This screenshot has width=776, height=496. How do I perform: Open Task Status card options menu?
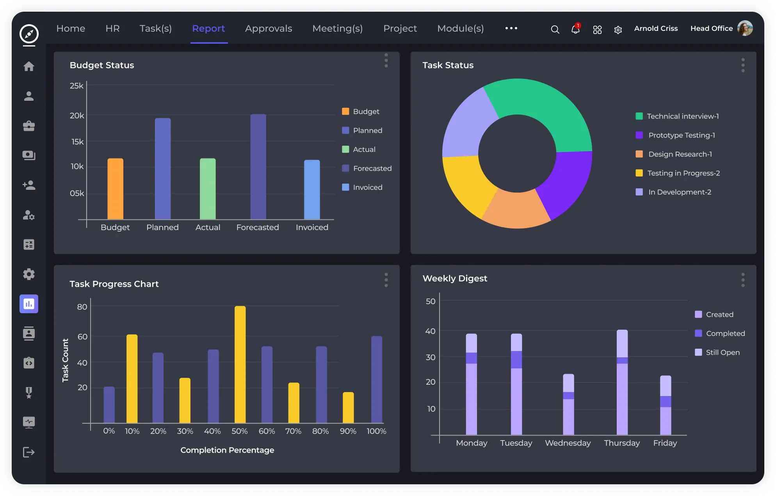click(743, 65)
